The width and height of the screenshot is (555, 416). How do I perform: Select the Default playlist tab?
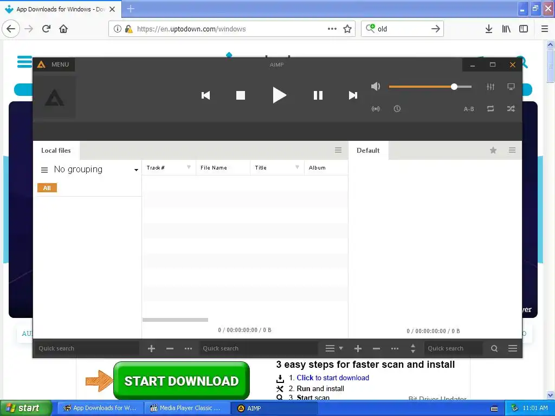(368, 151)
